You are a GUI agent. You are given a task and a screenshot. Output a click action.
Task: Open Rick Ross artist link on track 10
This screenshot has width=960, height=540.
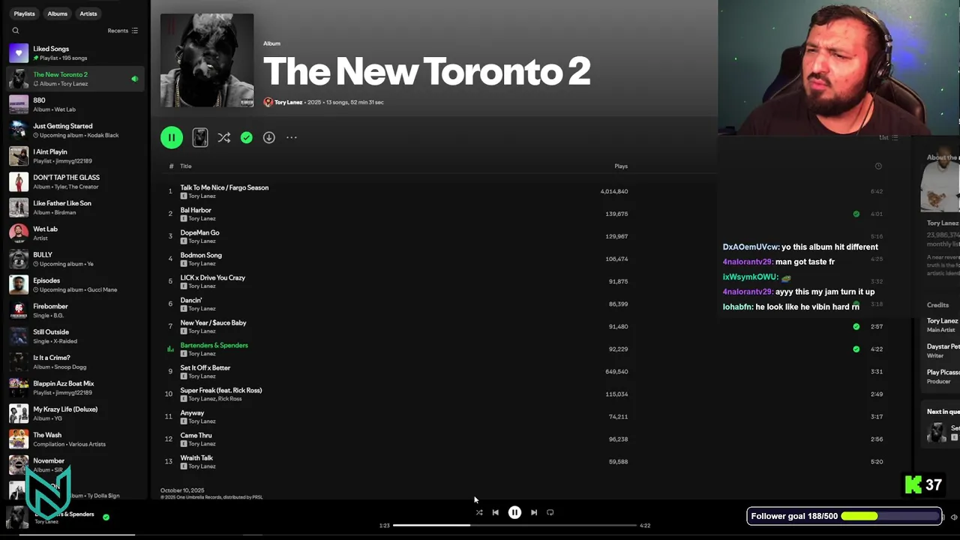pyautogui.click(x=229, y=399)
